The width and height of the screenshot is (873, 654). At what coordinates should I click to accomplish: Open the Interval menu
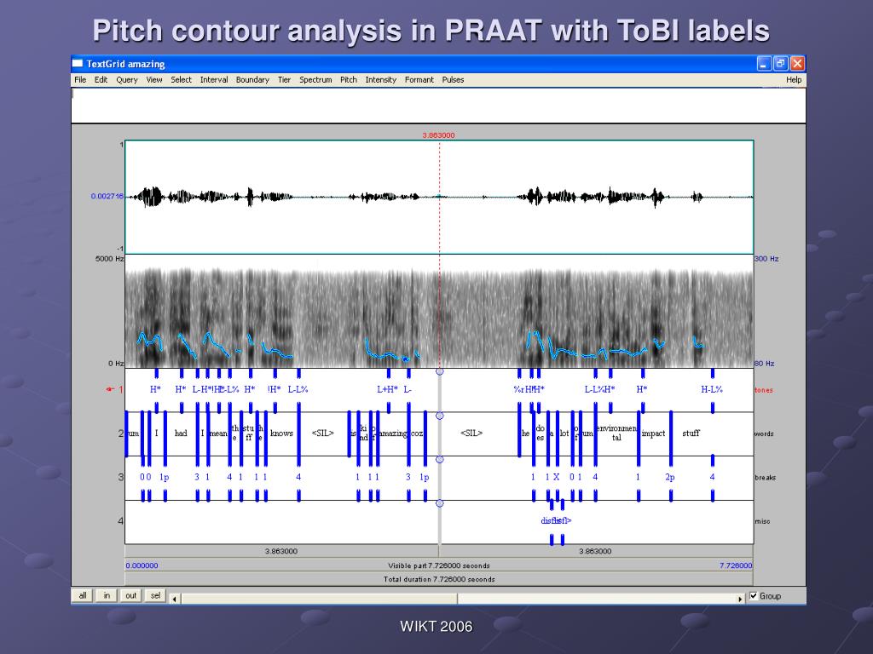[x=214, y=79]
